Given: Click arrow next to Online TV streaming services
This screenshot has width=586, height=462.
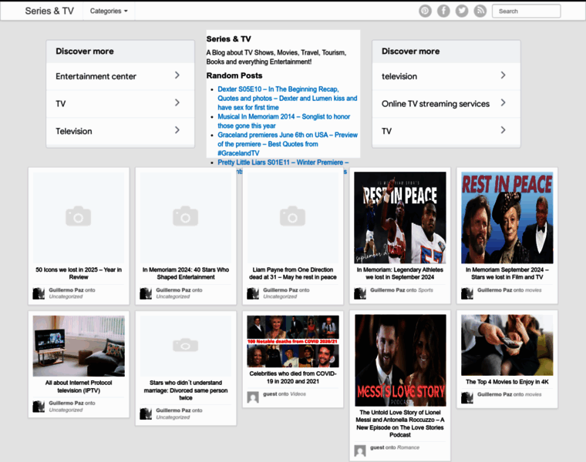Looking at the screenshot, I should [x=503, y=102].
